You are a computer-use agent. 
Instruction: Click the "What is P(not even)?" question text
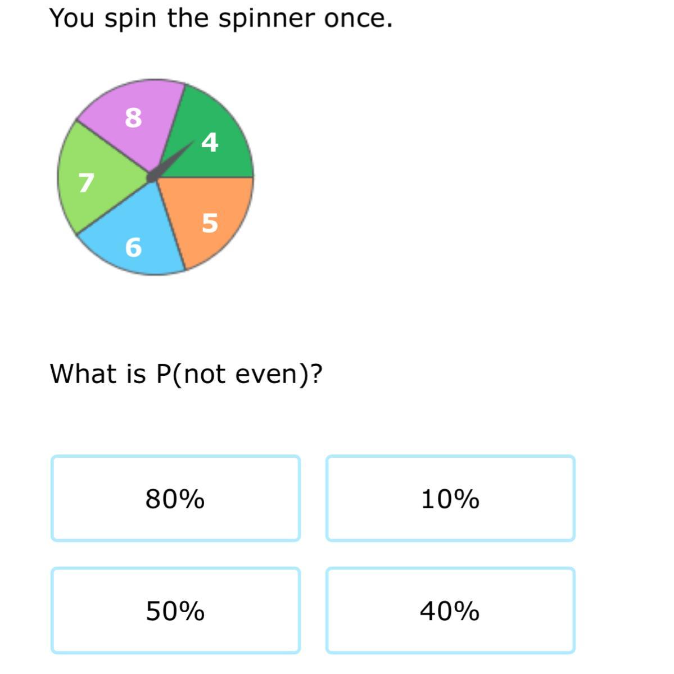[x=186, y=373]
